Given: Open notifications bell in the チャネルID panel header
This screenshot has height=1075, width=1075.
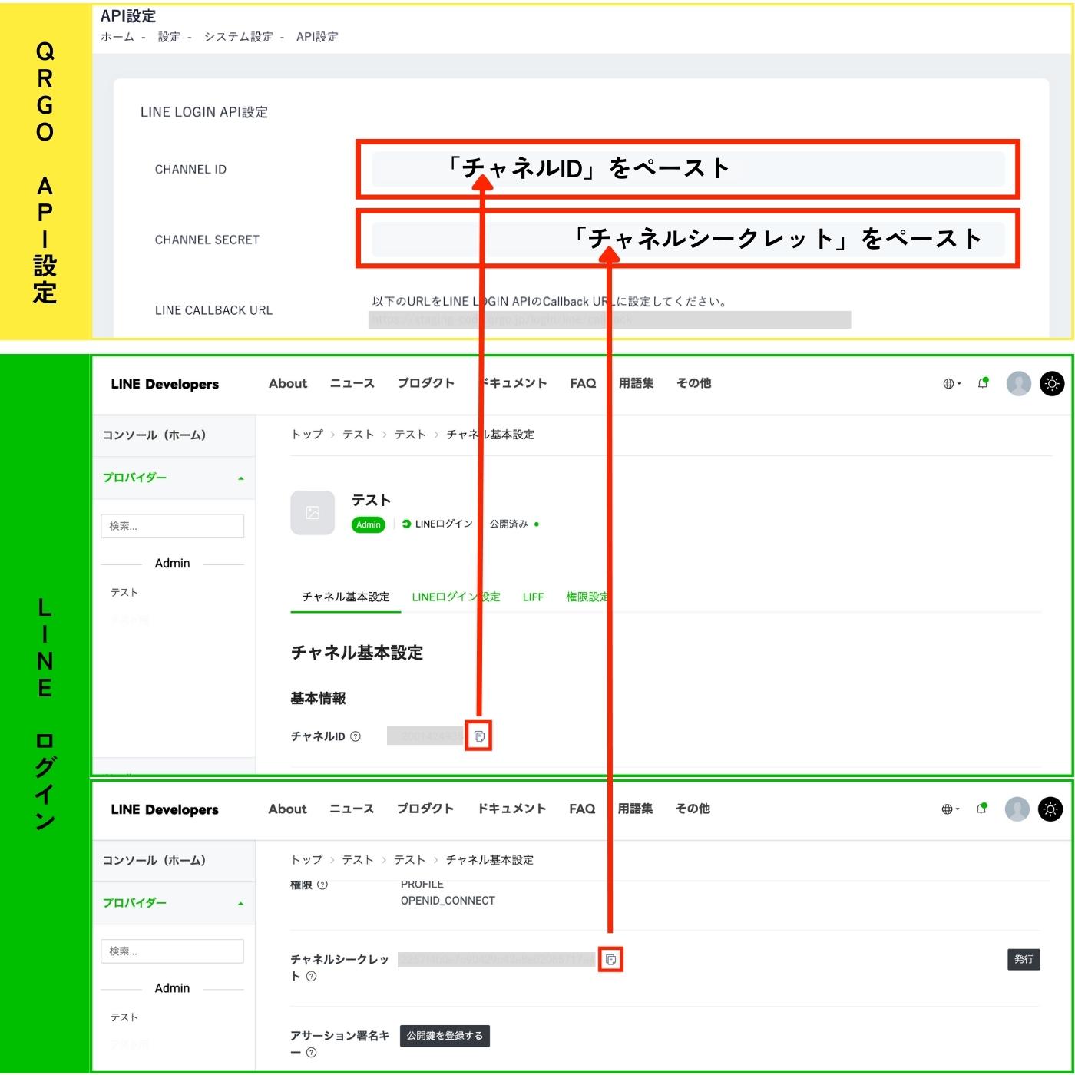Looking at the screenshot, I should [983, 382].
